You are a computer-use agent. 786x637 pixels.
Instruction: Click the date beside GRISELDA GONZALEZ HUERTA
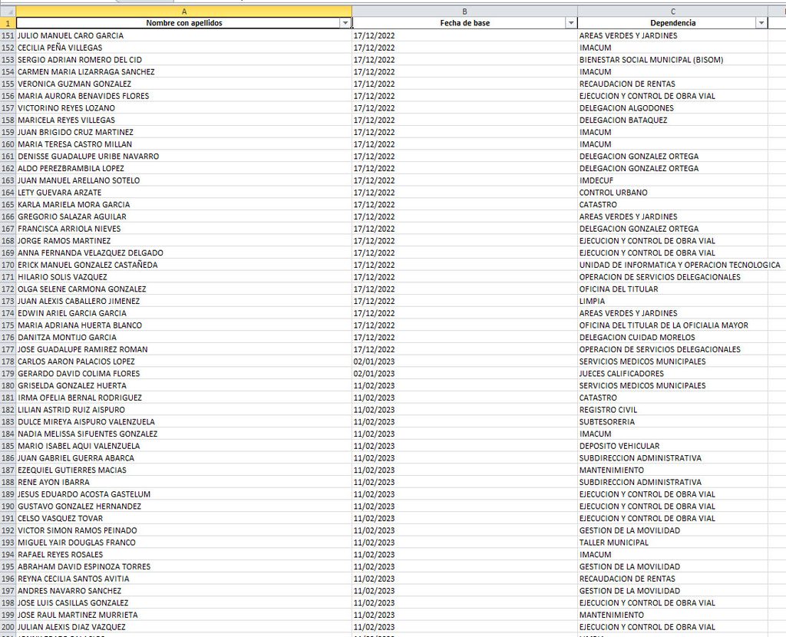click(464, 385)
